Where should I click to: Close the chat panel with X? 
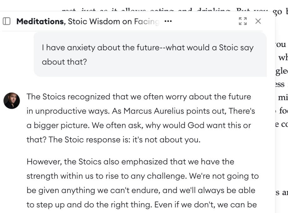(258, 21)
